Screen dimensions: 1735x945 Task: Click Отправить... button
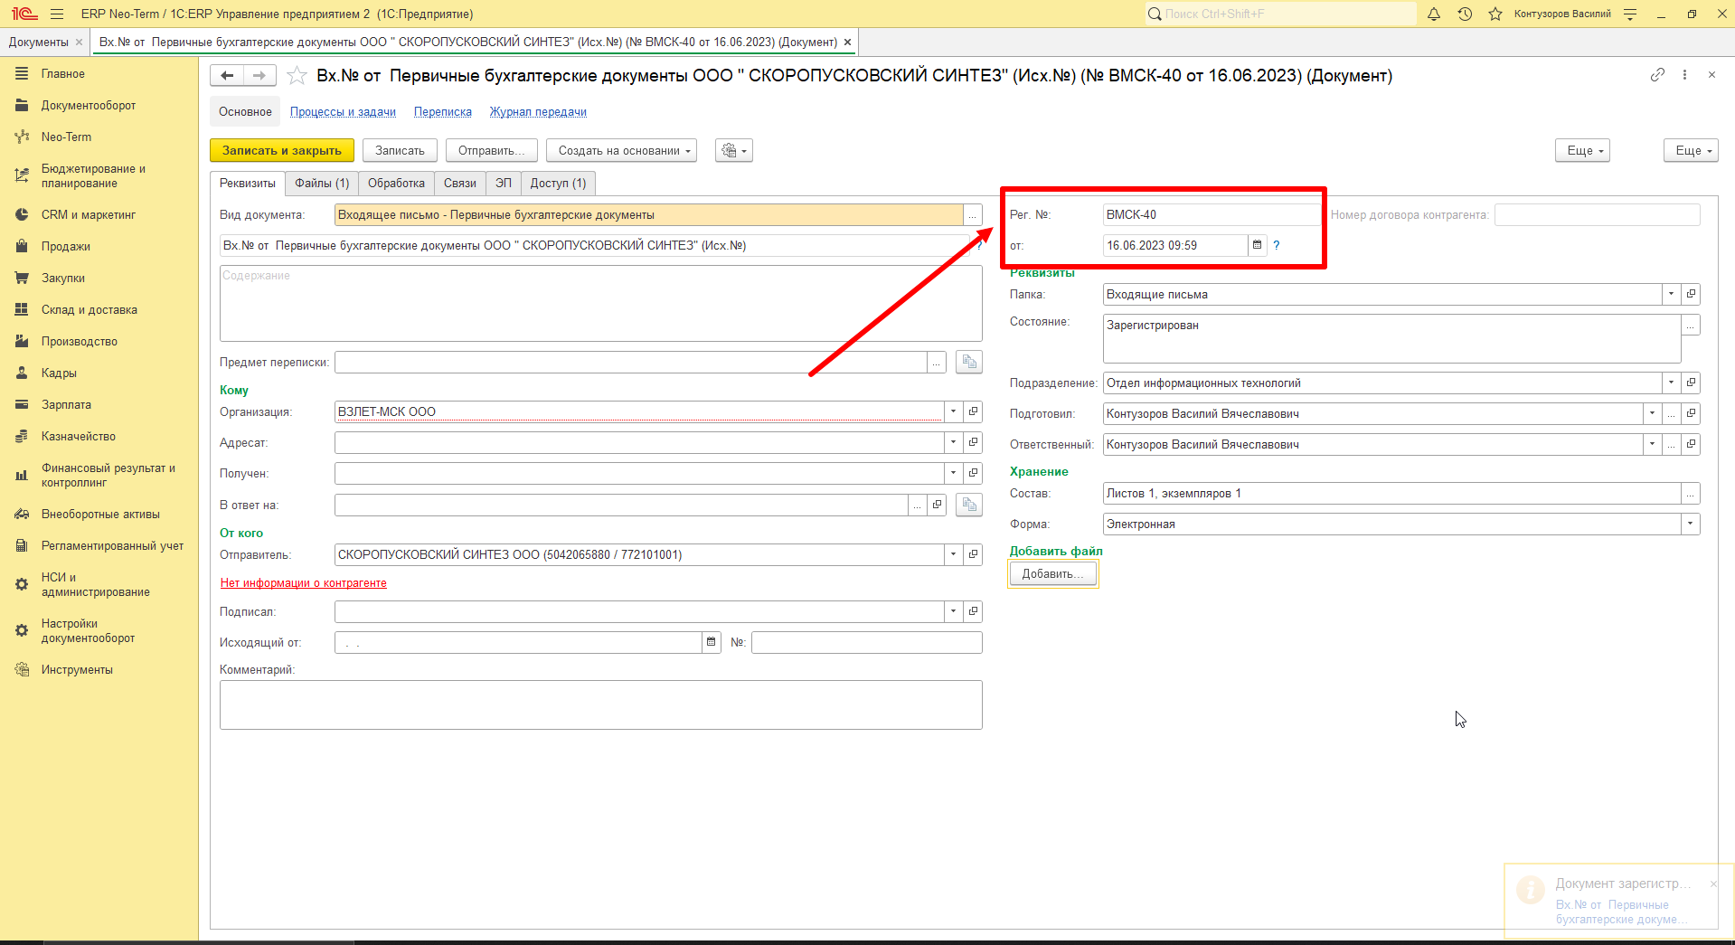[x=491, y=151]
